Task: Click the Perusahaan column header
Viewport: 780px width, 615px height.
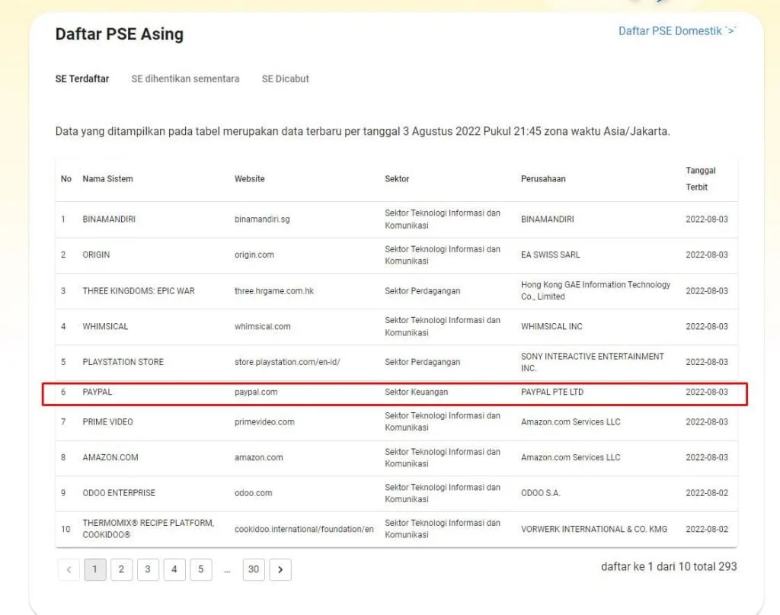Action: (x=542, y=178)
